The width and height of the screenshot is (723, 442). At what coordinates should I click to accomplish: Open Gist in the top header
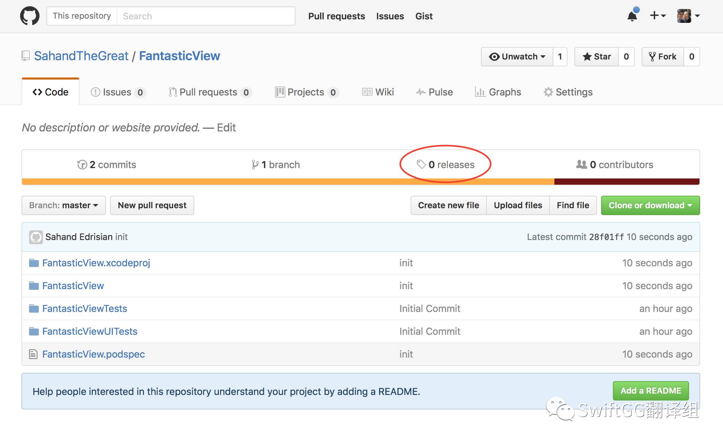coord(424,16)
